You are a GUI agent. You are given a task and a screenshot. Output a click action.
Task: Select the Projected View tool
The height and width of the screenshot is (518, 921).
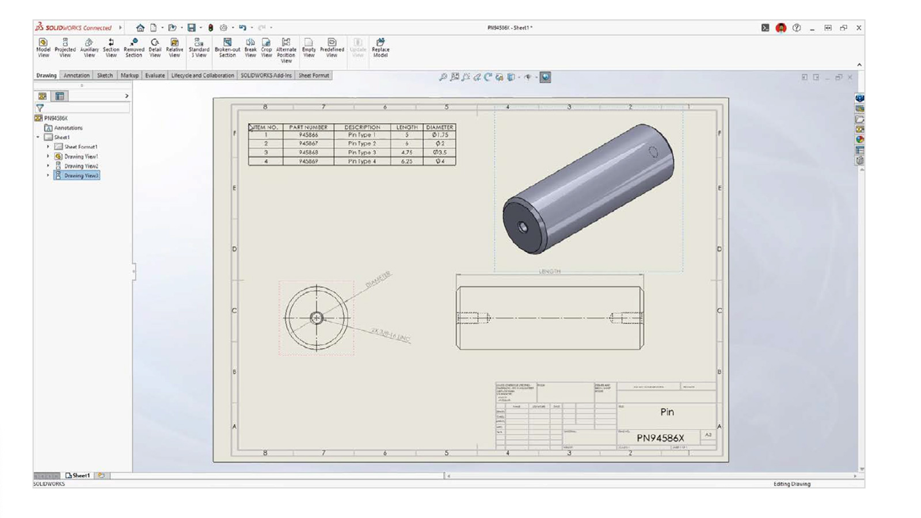[x=65, y=48]
